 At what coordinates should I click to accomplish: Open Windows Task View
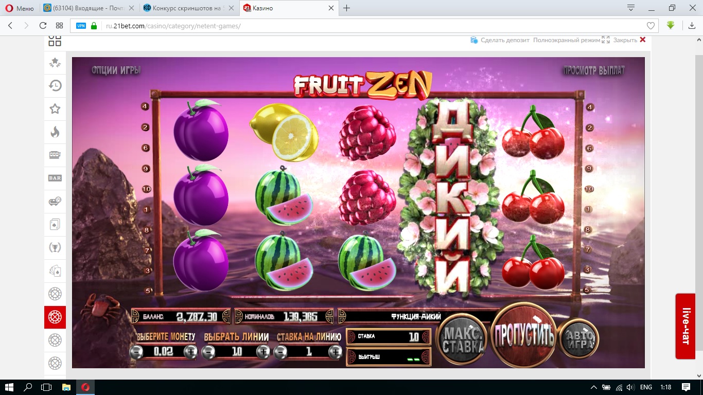point(47,387)
